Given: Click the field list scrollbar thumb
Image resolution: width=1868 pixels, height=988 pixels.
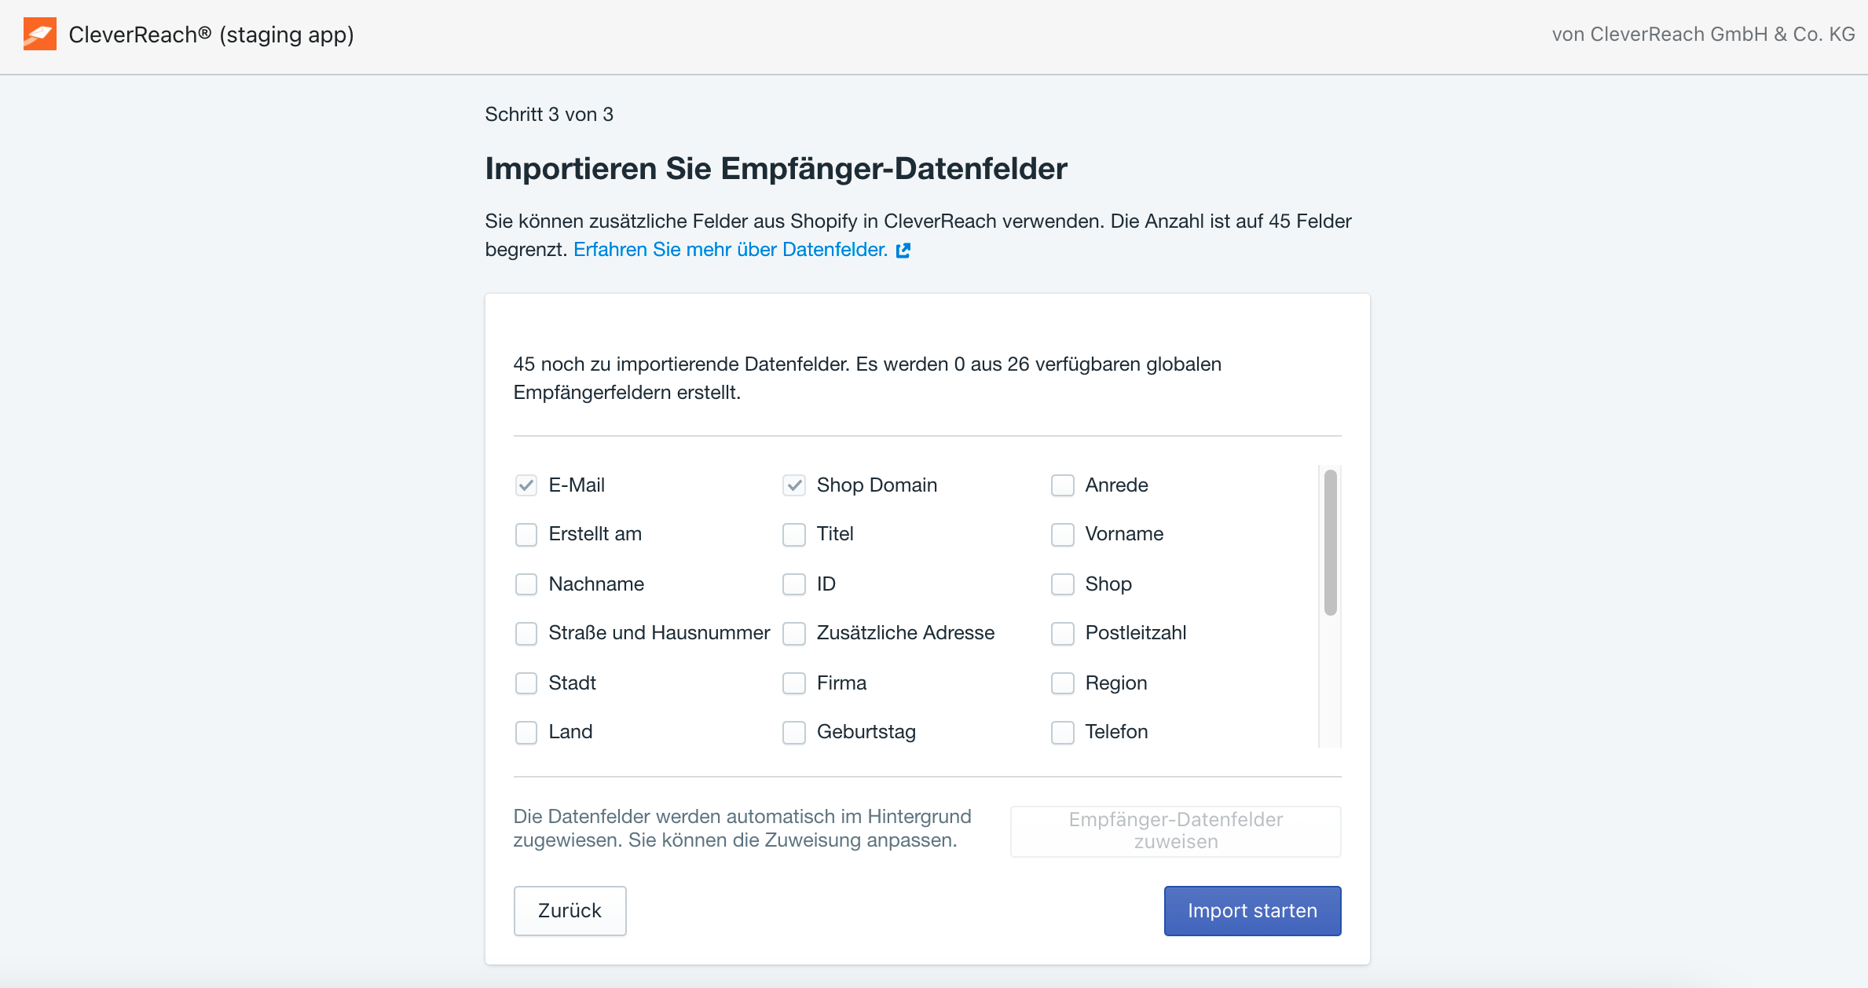Looking at the screenshot, I should coord(1330,543).
